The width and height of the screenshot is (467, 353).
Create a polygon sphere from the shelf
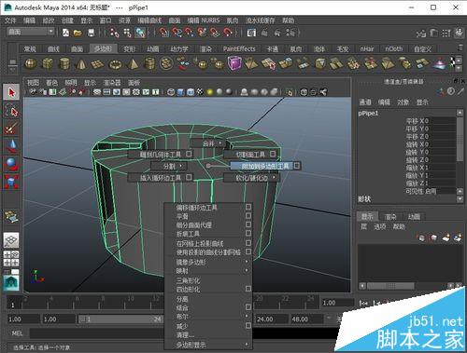click(30, 63)
